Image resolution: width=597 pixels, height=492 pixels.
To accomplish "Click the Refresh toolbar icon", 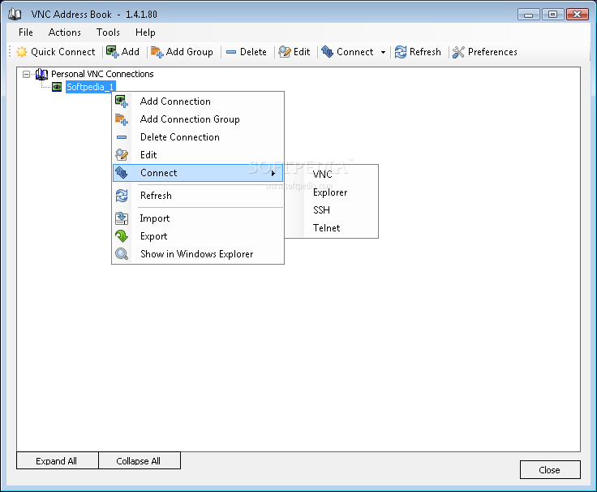I will pos(400,52).
